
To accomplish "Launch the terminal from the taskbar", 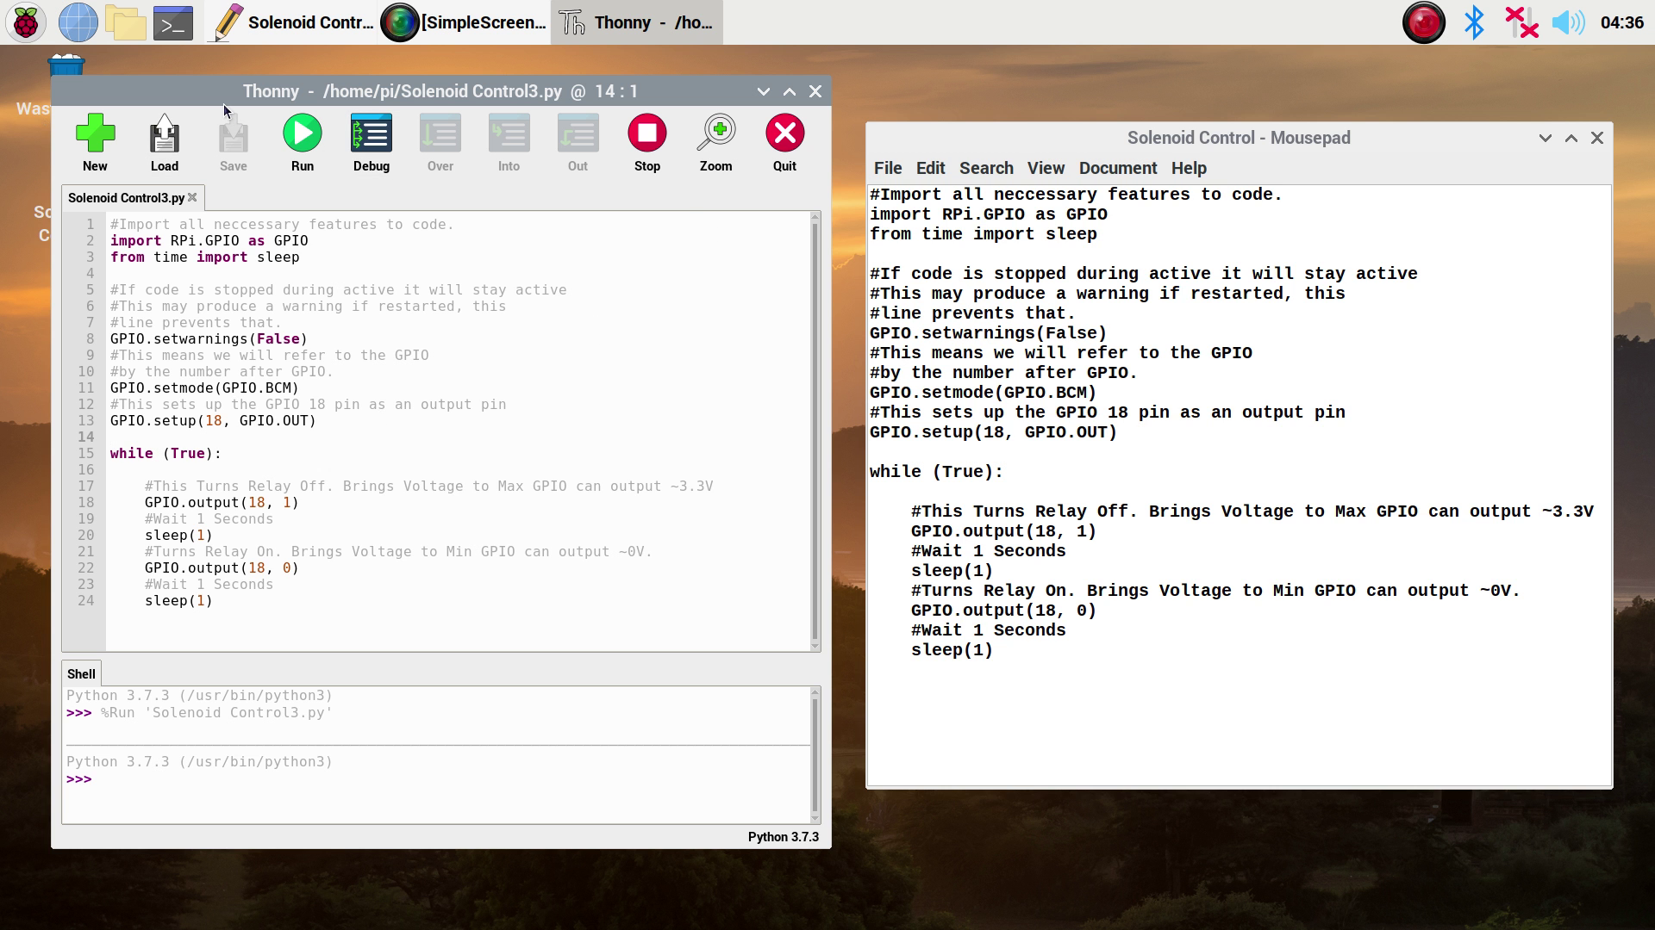I will click(x=172, y=22).
